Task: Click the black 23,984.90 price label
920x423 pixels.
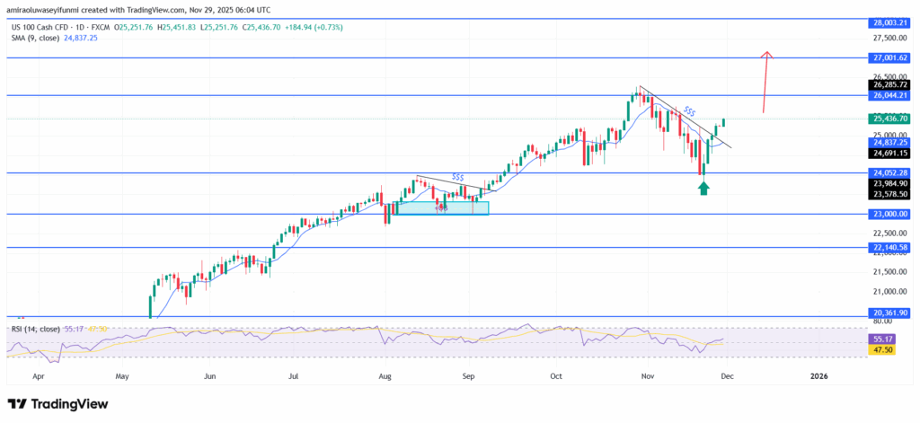Action: (888, 183)
